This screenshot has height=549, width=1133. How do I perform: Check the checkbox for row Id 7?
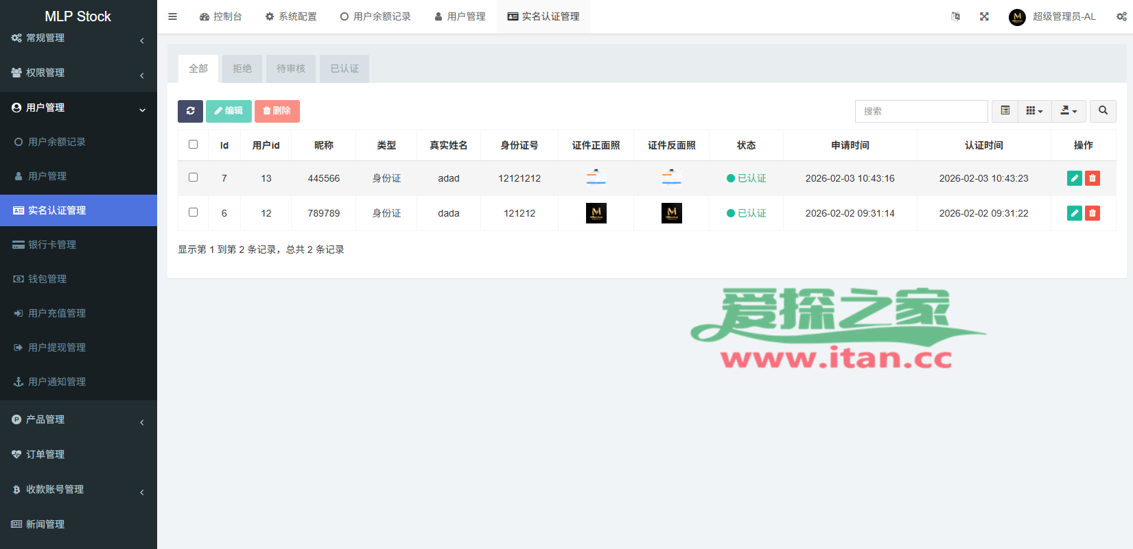pos(193,178)
